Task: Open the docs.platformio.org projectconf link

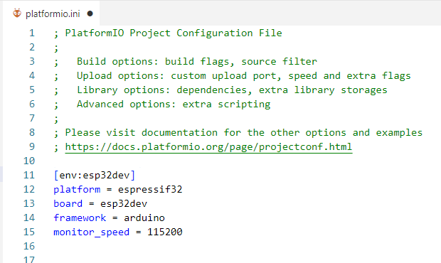Action: click(x=208, y=146)
